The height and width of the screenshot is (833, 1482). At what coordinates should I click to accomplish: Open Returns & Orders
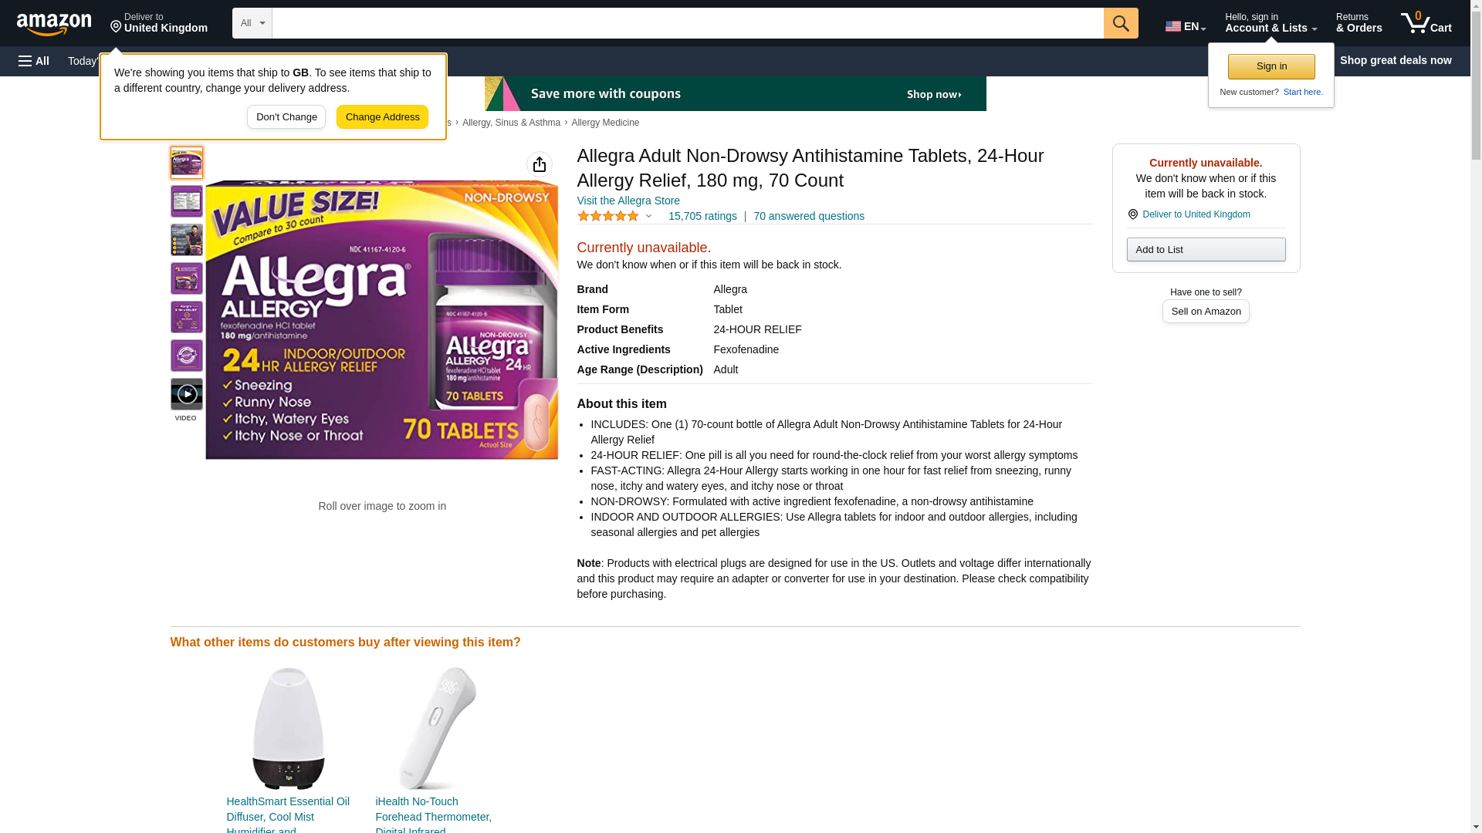1358,23
